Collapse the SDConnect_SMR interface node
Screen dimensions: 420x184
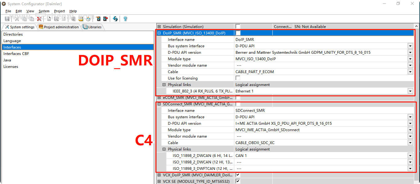159,104
